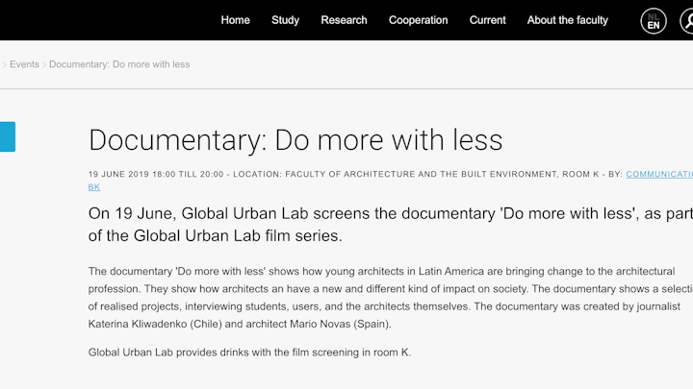Image resolution: width=693 pixels, height=389 pixels.
Task: Click the current page breadcrumb 'Documentary: Do more with less'
Action: coord(119,64)
